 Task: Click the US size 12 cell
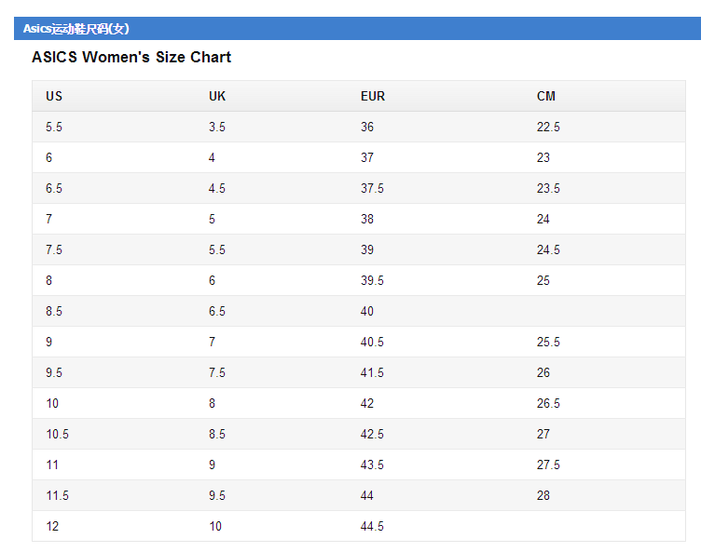52,527
